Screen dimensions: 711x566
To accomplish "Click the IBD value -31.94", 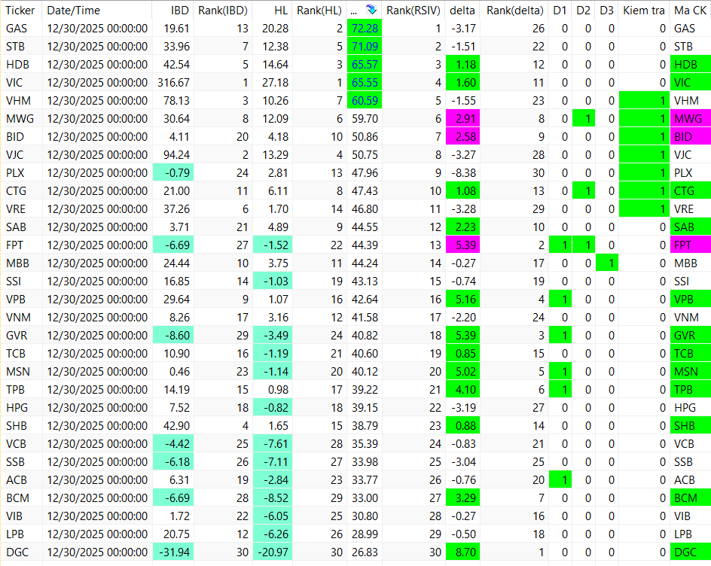I will 173,552.
